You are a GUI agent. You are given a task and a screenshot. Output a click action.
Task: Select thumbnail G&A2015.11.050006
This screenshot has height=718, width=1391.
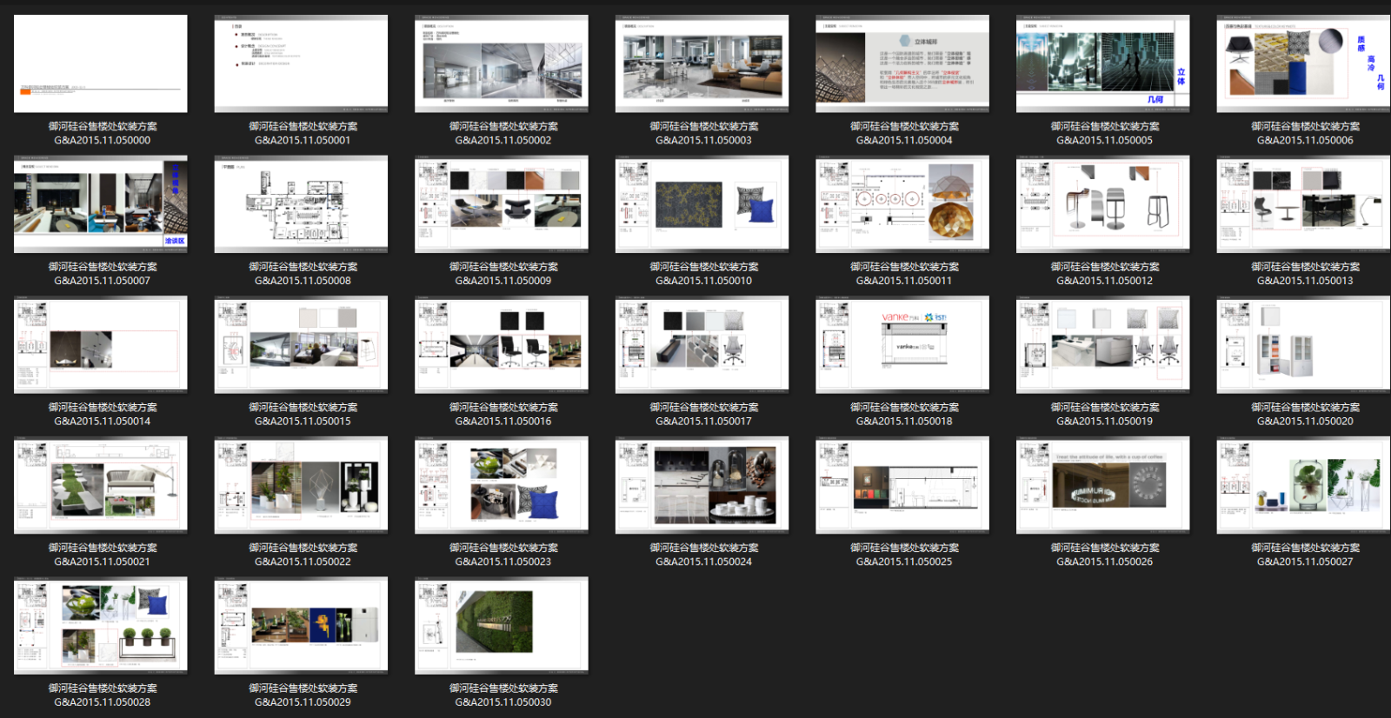pyautogui.click(x=1303, y=63)
